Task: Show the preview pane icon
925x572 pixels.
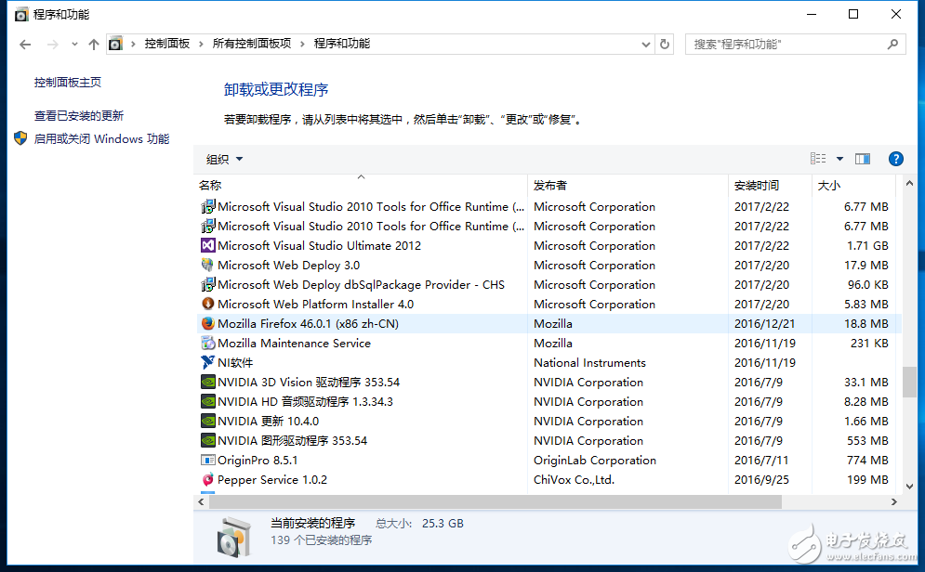Action: click(x=863, y=159)
